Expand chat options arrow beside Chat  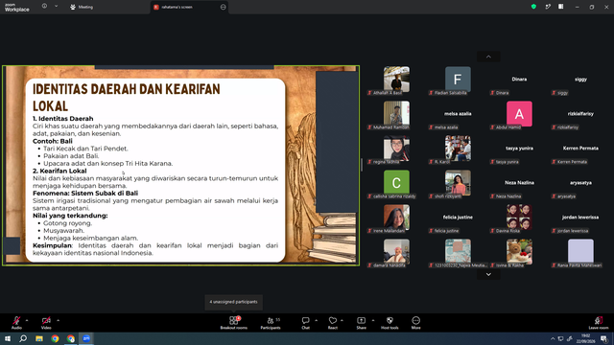coord(316,320)
